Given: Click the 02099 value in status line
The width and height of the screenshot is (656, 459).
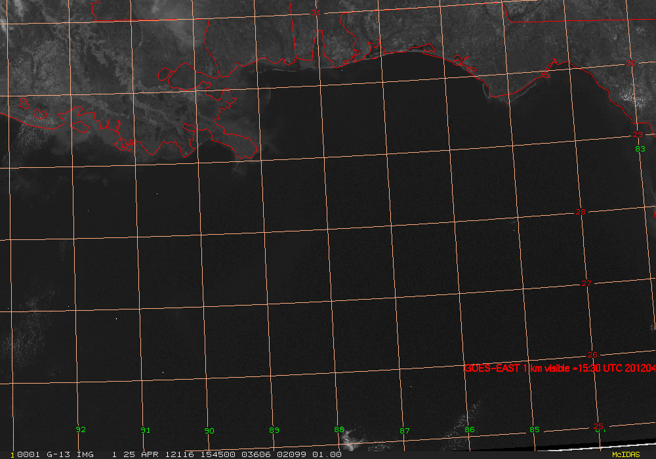Looking at the screenshot, I should pyautogui.click(x=292, y=454).
